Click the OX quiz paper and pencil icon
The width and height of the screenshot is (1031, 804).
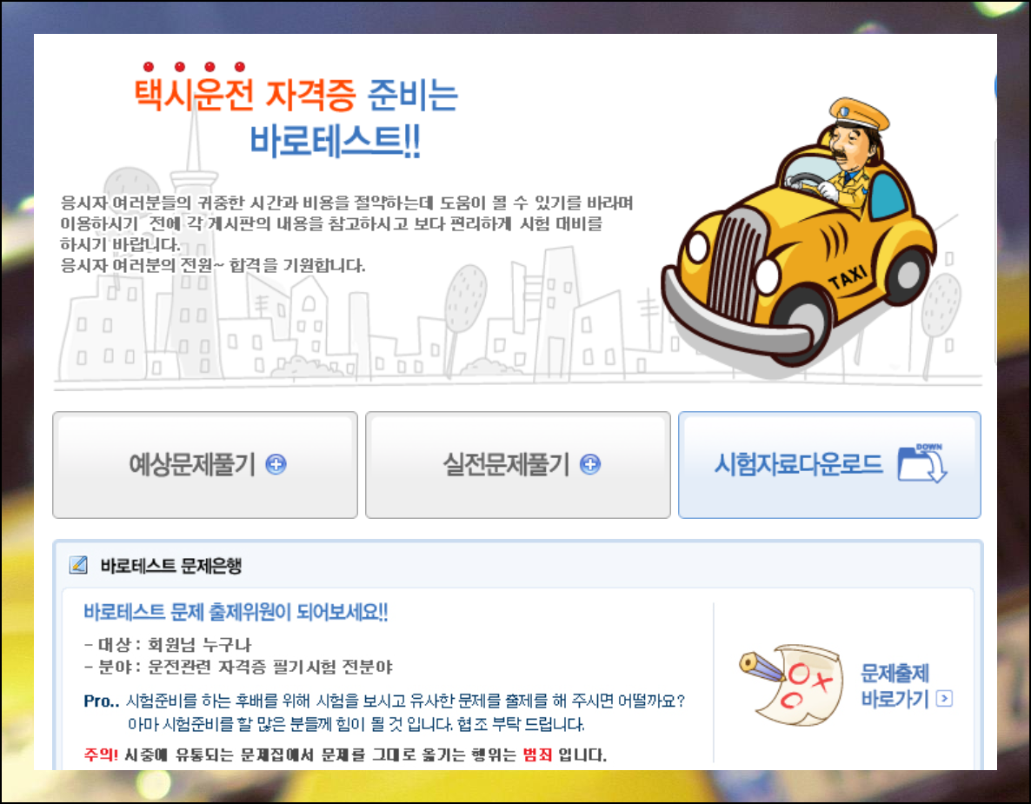[x=791, y=684]
